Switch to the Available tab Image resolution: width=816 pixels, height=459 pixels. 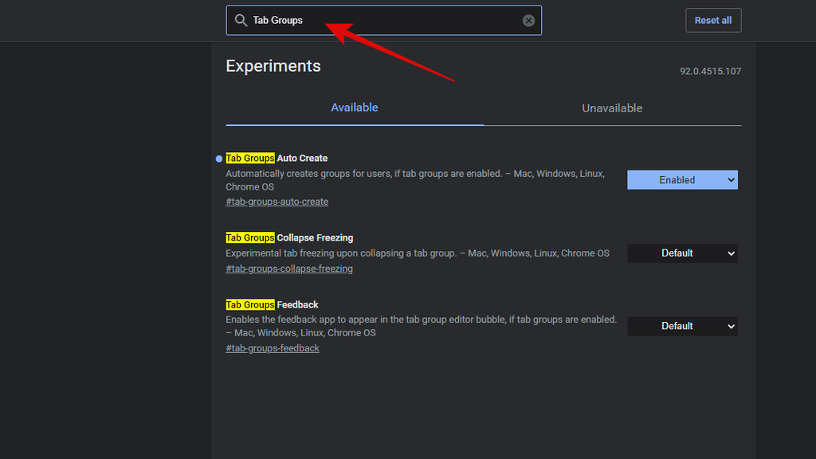point(355,108)
